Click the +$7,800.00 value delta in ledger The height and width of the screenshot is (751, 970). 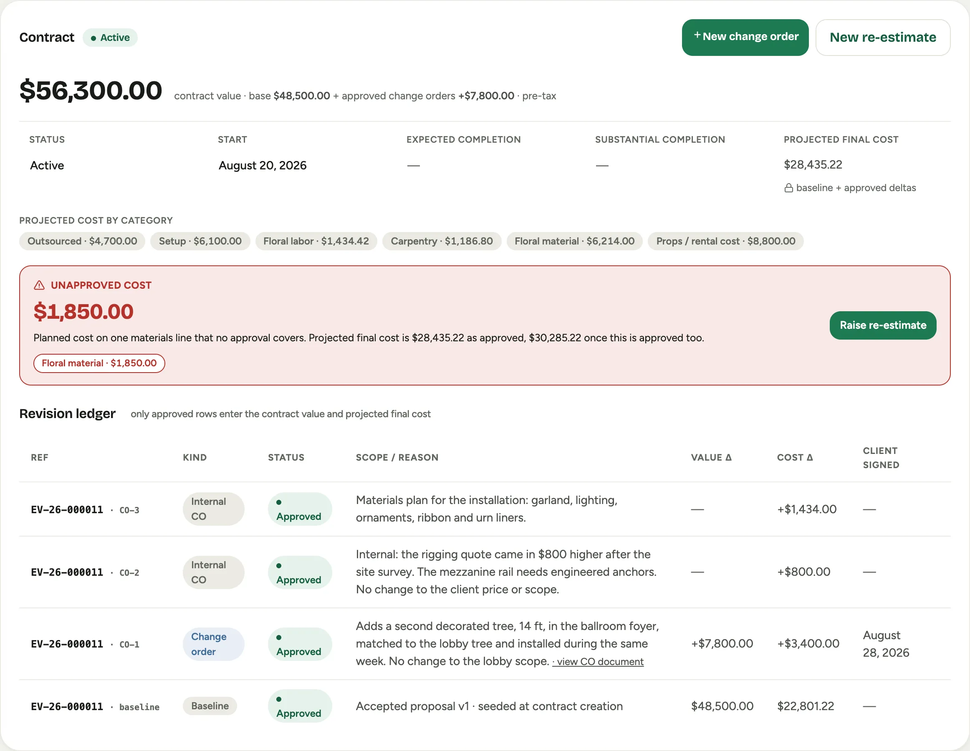(x=722, y=644)
